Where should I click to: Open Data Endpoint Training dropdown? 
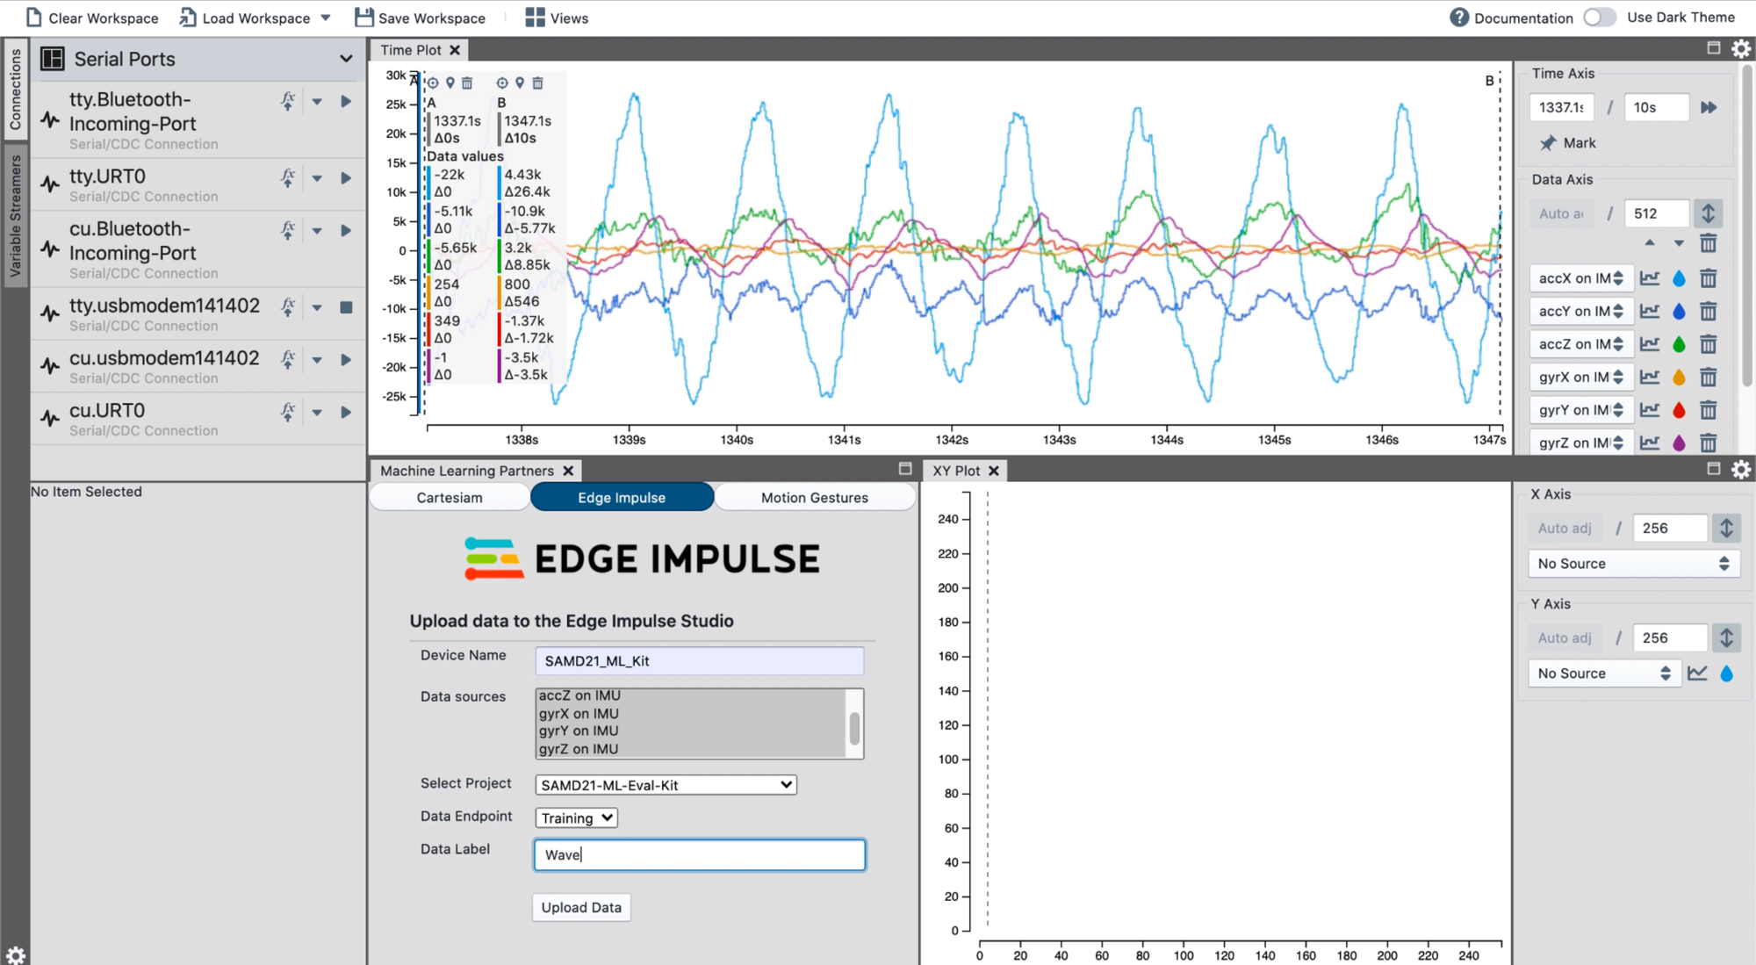coord(576,817)
